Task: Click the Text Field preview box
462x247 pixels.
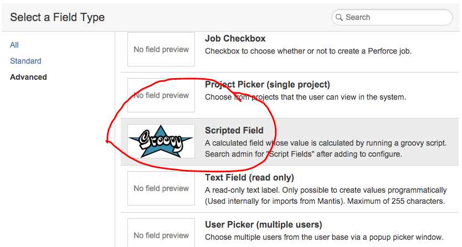Action: coord(161,188)
